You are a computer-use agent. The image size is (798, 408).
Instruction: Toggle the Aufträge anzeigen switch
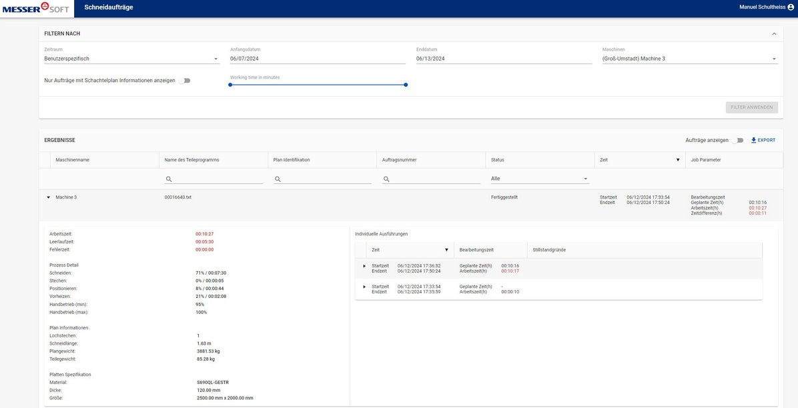(737, 141)
